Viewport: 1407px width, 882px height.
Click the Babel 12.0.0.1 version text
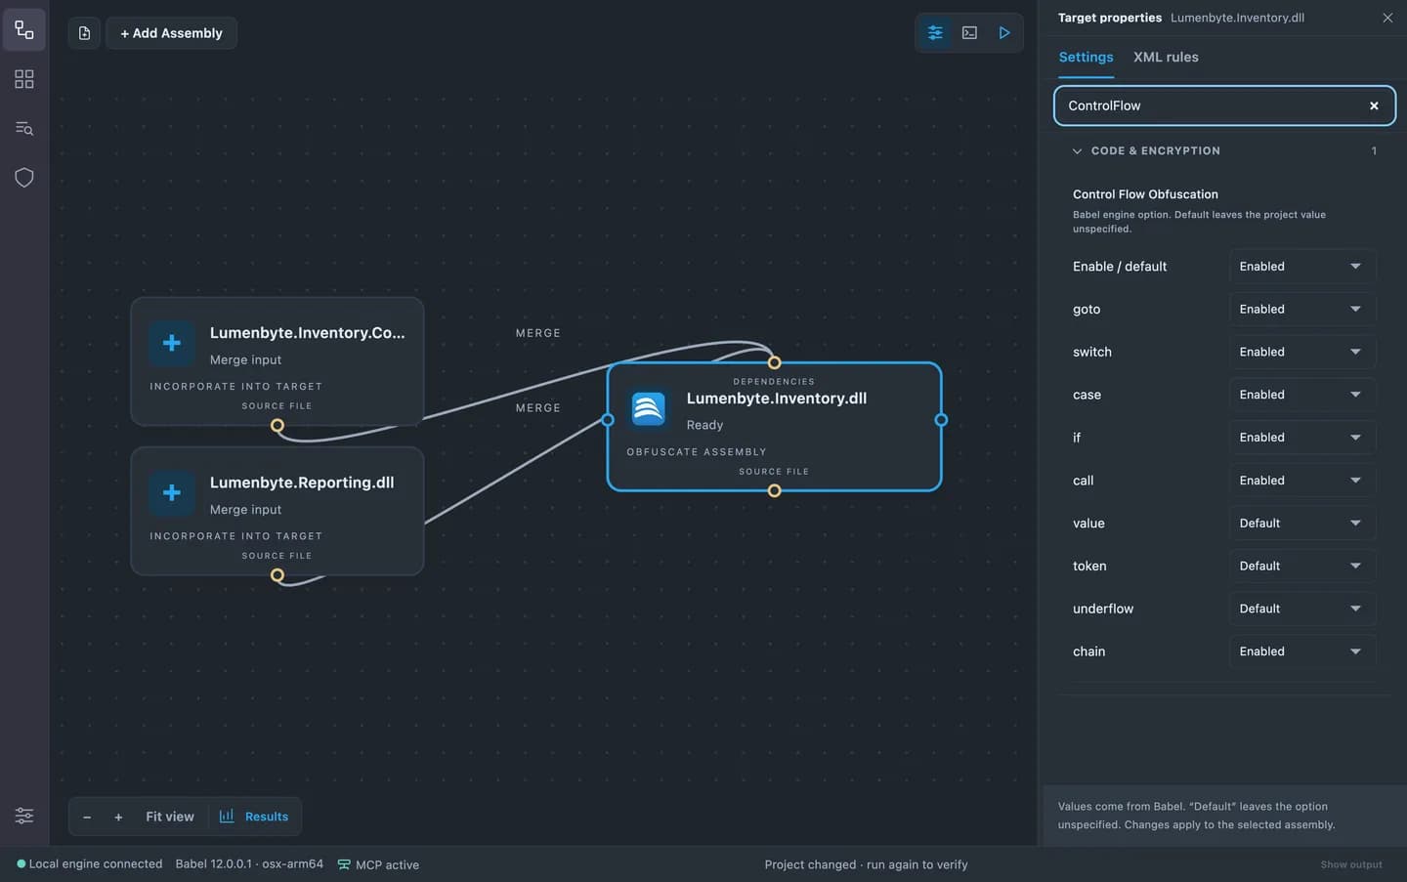pyautogui.click(x=249, y=864)
